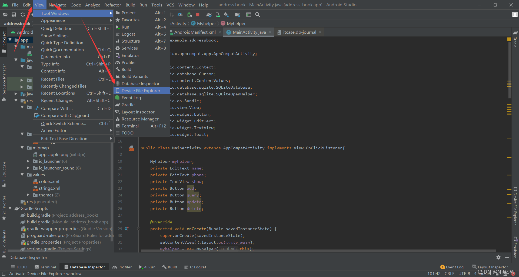Open the AVD Manager icon
This screenshot has width=519, height=277.
tap(218, 15)
